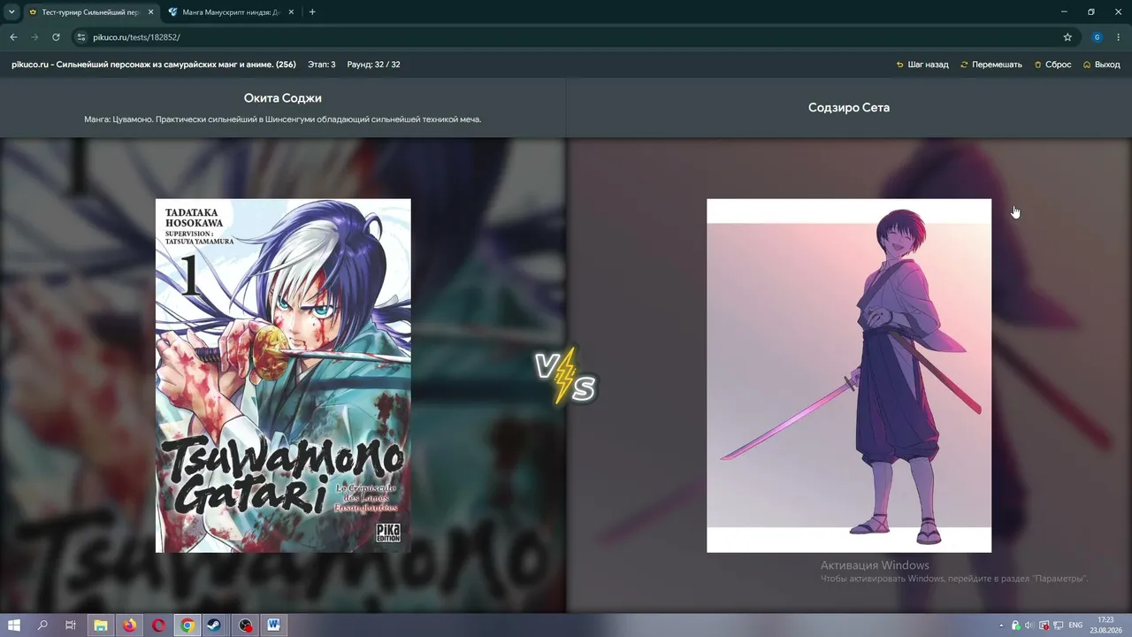The height and width of the screenshot is (637, 1132).
Task: Open the Windows Start menu
Action: 14,625
